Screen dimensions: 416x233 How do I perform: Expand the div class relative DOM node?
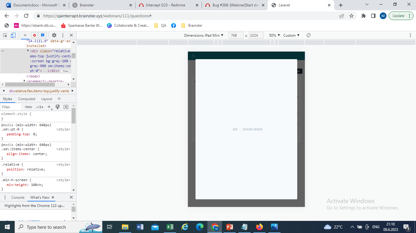28,51
